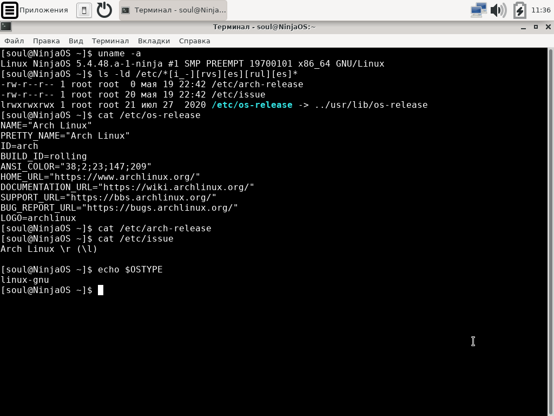The width and height of the screenshot is (554, 416).
Task: Click the 'uname -a' command text
Action: tap(120, 54)
